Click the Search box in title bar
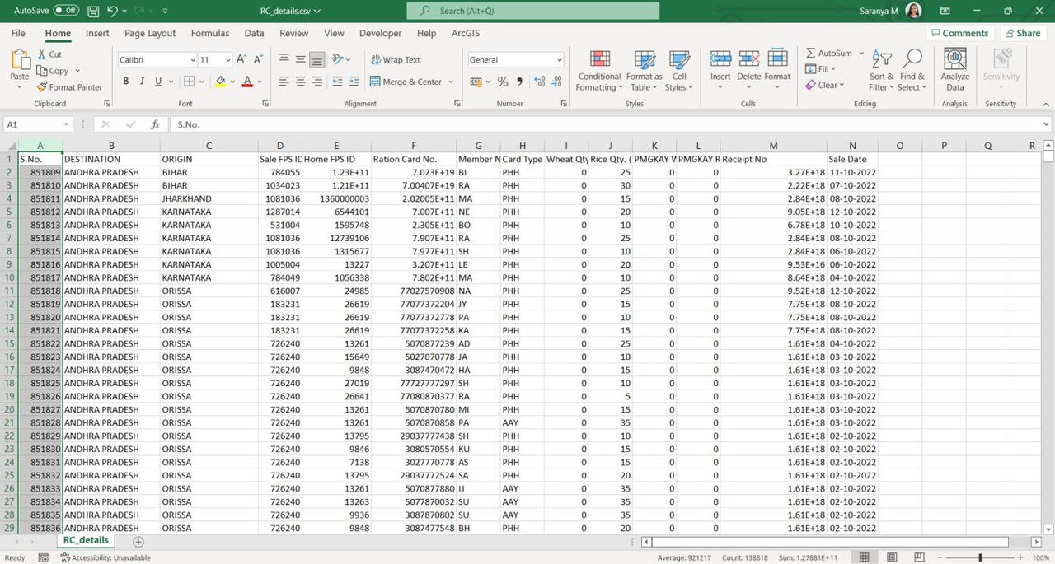 coord(532,11)
